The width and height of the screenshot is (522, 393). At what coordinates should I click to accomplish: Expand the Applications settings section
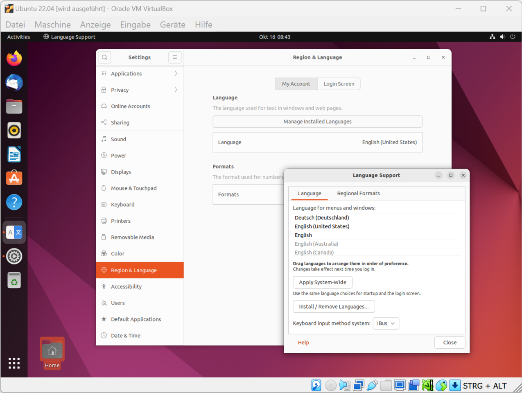[x=127, y=73]
